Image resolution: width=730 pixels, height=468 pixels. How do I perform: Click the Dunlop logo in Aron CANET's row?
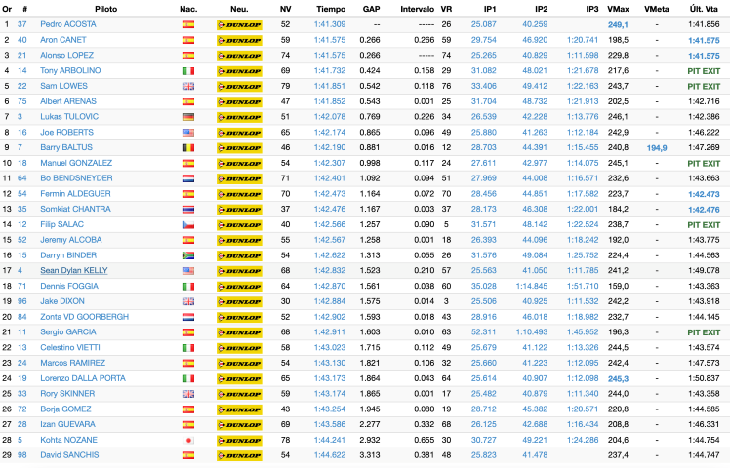coord(239,40)
